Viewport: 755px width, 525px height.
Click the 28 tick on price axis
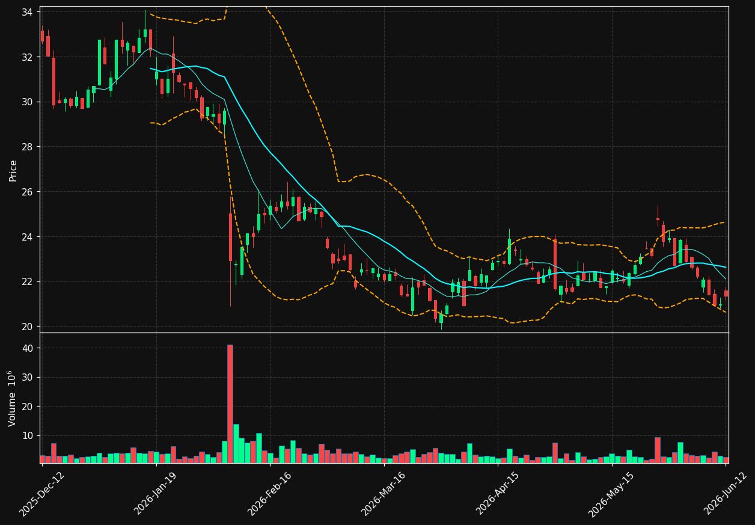coord(27,147)
